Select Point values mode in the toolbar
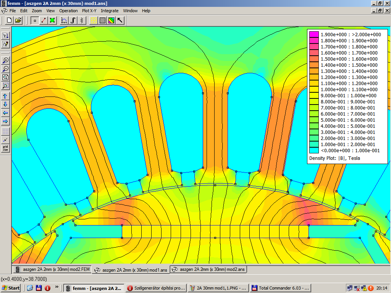 [35, 21]
